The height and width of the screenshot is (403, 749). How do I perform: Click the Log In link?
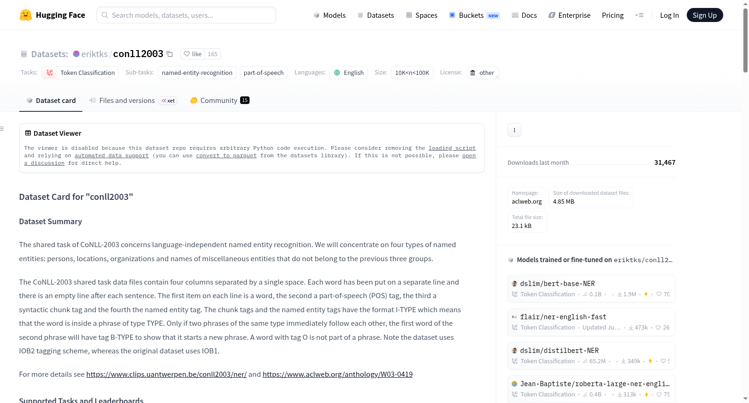click(x=669, y=15)
